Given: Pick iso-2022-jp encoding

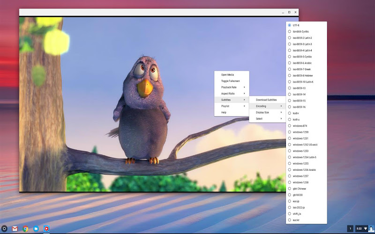Looking at the screenshot, I should point(307,207).
